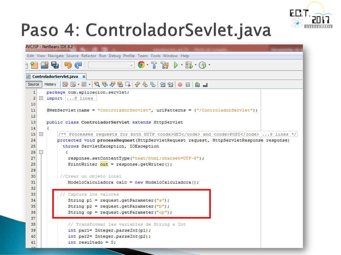341x255 pixels.
Task: Toggle Highlight Search icon
Action: click(120, 84)
